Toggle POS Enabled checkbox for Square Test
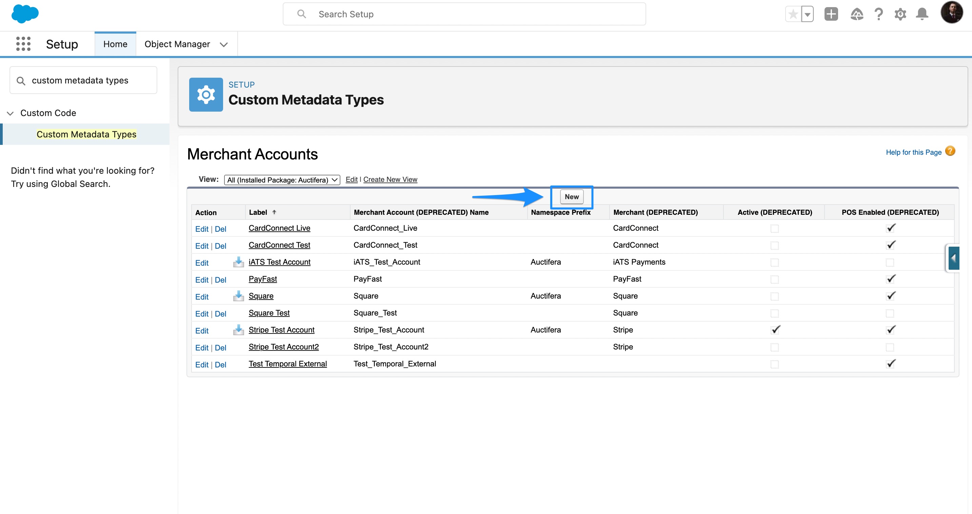The width and height of the screenshot is (972, 514). (890, 313)
